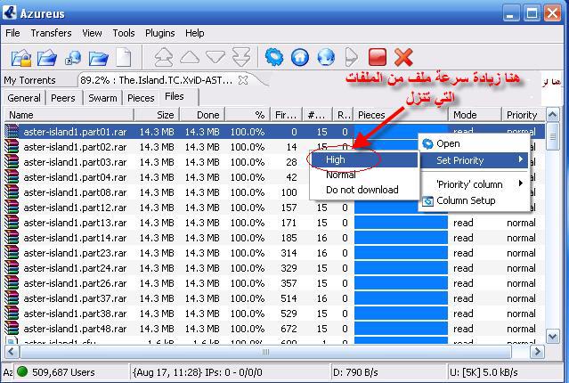
Task: Select the Files tab
Action: pos(175,96)
